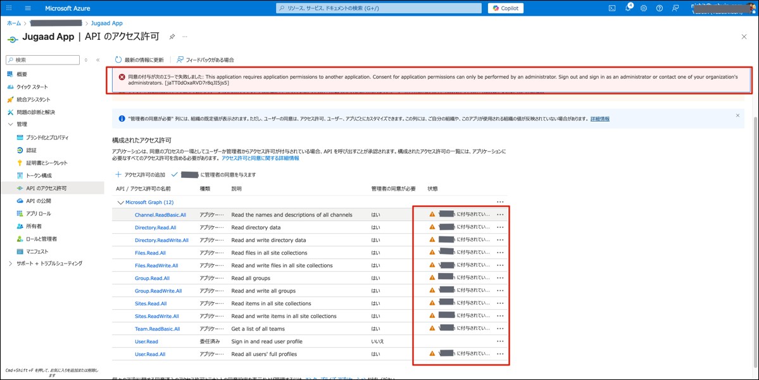The height and width of the screenshot is (380, 759).
Task: Click the 管理者の同意を与えます button
Action: point(213,174)
